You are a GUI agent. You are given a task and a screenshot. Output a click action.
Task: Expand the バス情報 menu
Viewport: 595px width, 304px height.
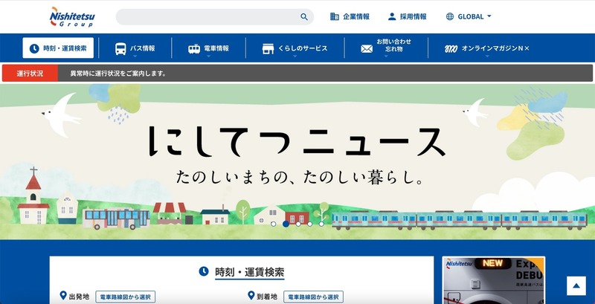pos(143,49)
